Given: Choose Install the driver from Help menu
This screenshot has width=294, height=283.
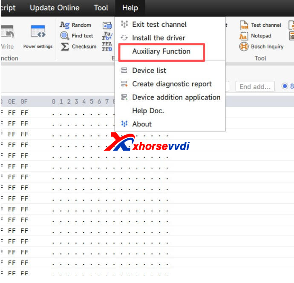Looking at the screenshot, I should point(170,38).
